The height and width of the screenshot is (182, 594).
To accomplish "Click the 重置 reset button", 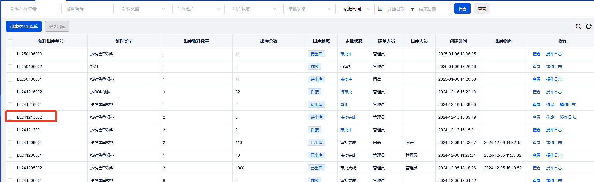I will coord(482,9).
